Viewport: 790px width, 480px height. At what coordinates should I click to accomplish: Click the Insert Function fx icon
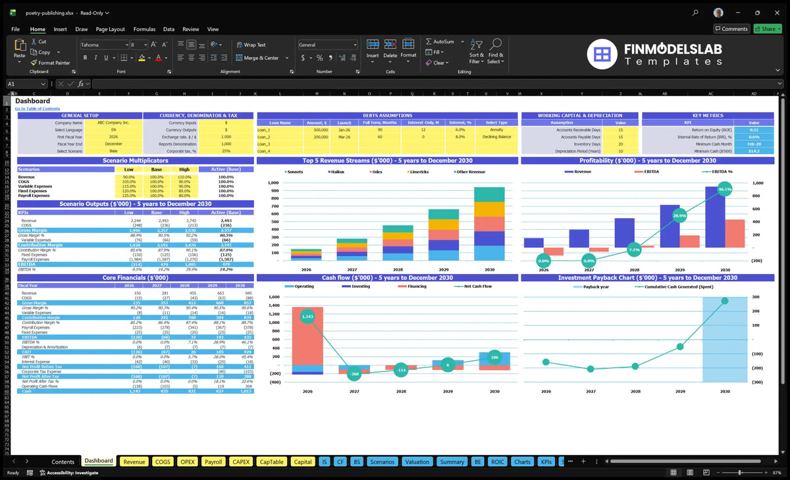(x=80, y=84)
